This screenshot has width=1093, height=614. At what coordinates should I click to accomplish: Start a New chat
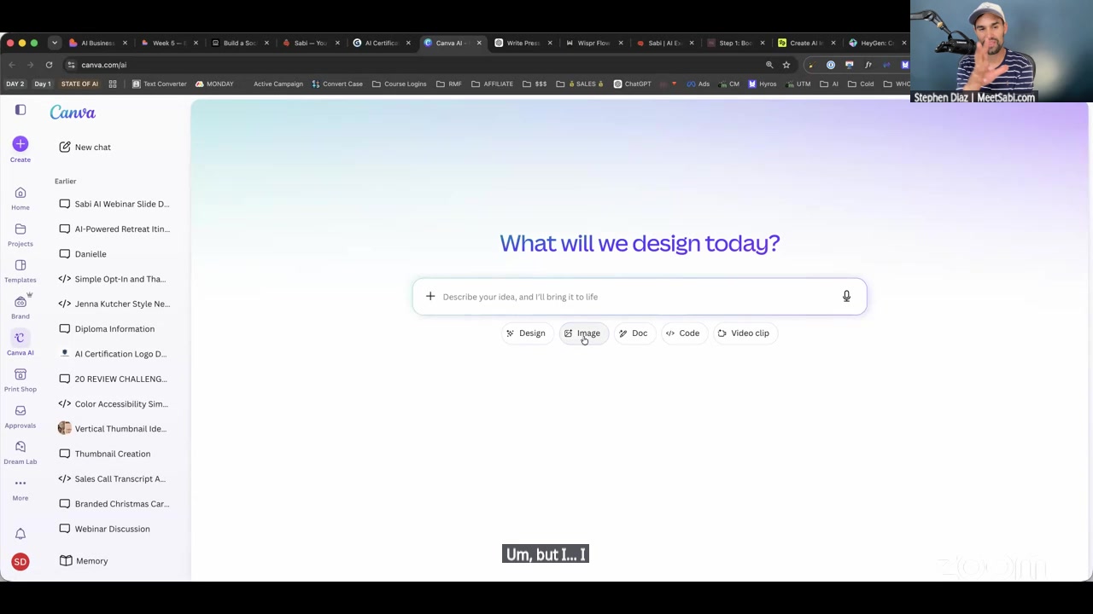(x=85, y=148)
